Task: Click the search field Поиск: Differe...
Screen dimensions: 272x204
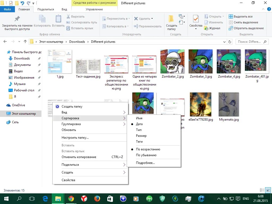Action: pos(252,42)
